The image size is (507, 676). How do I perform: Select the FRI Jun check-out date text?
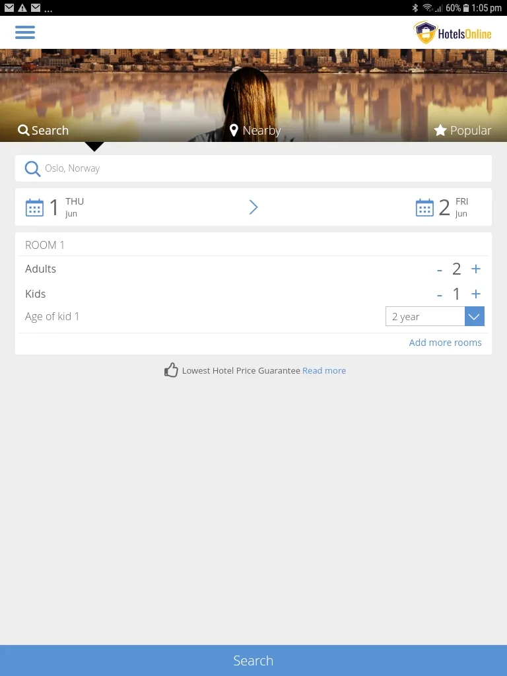(x=461, y=207)
